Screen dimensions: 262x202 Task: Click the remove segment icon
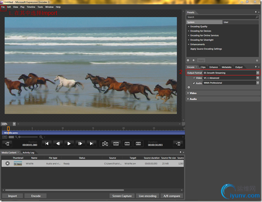pos(138,144)
